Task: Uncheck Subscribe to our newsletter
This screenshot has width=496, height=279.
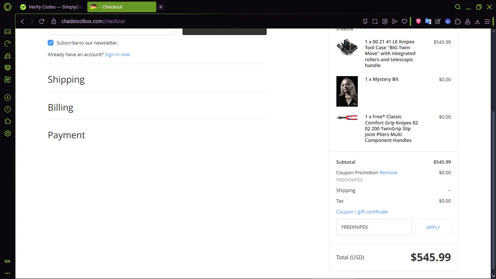Action: 51,43
